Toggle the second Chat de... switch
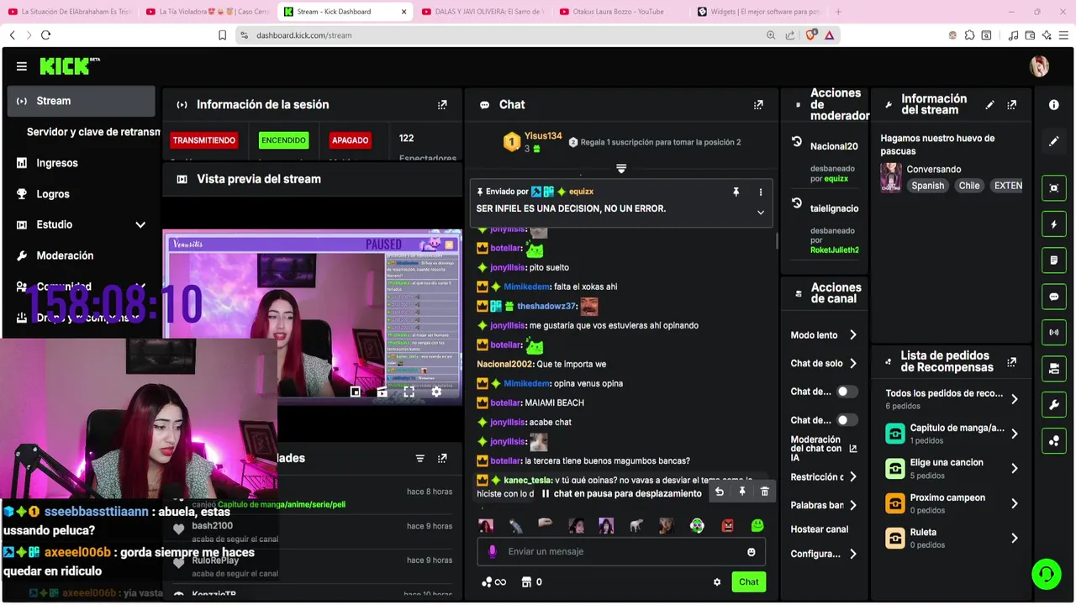The width and height of the screenshot is (1076, 605). (x=847, y=420)
